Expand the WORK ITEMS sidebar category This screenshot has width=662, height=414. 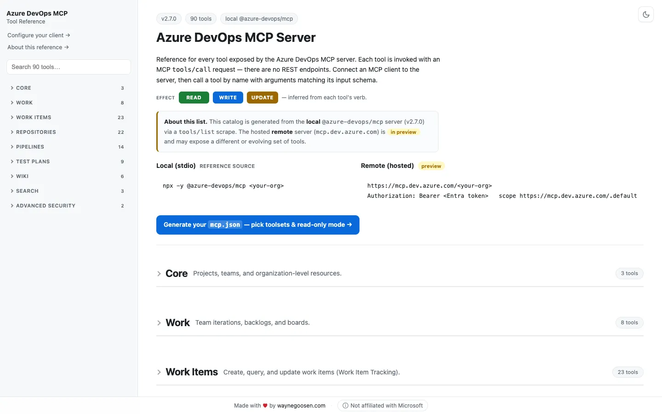point(68,117)
